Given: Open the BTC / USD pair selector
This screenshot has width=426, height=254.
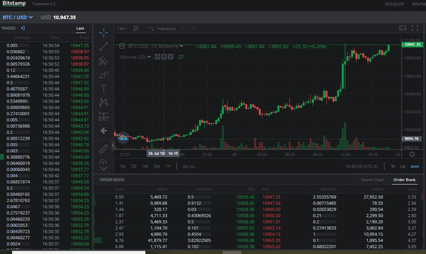Looking at the screenshot, I should pyautogui.click(x=18, y=17).
